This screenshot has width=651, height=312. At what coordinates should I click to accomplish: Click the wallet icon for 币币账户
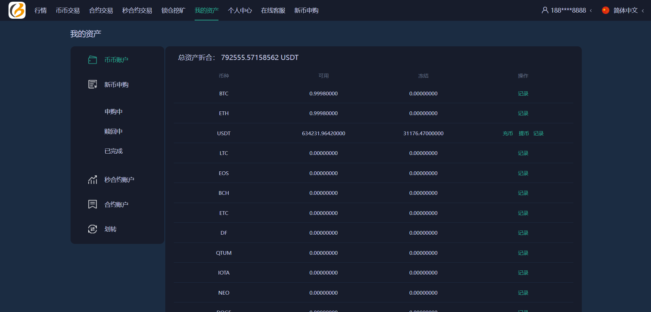pos(92,60)
